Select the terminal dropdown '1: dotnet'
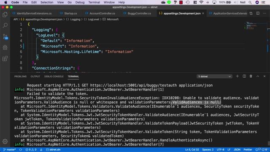This screenshot has width=270, height=152. pyautogui.click(x=214, y=76)
